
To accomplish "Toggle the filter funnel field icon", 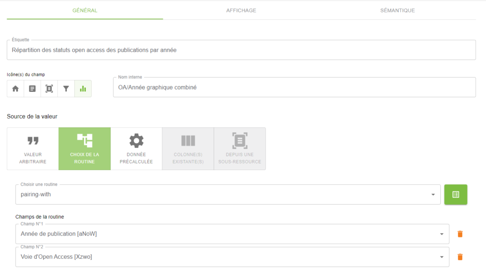I will [x=66, y=89].
